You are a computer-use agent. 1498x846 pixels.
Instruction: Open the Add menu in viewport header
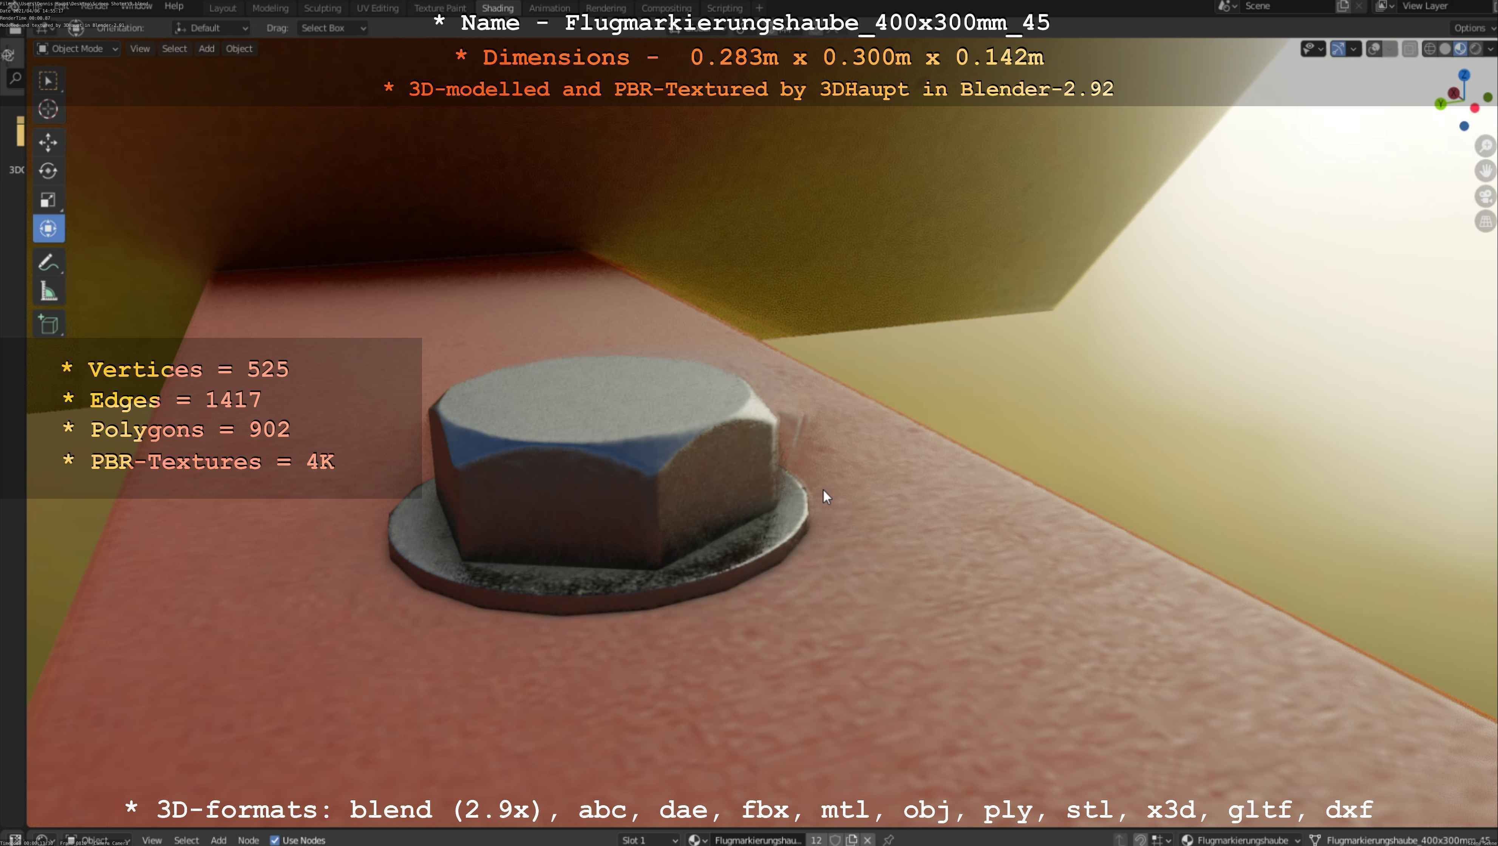point(206,49)
